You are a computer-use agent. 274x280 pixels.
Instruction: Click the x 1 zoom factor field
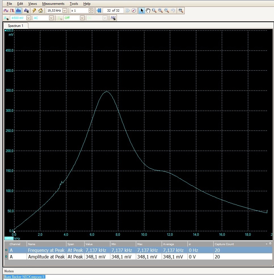tap(79, 10)
